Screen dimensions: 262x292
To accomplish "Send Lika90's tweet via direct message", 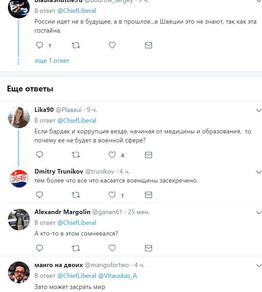I will [148, 155].
